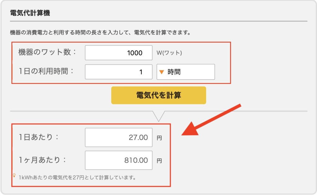317x196 pixels.
Task: Click the wattage input field showing 1000
Action: pos(119,53)
